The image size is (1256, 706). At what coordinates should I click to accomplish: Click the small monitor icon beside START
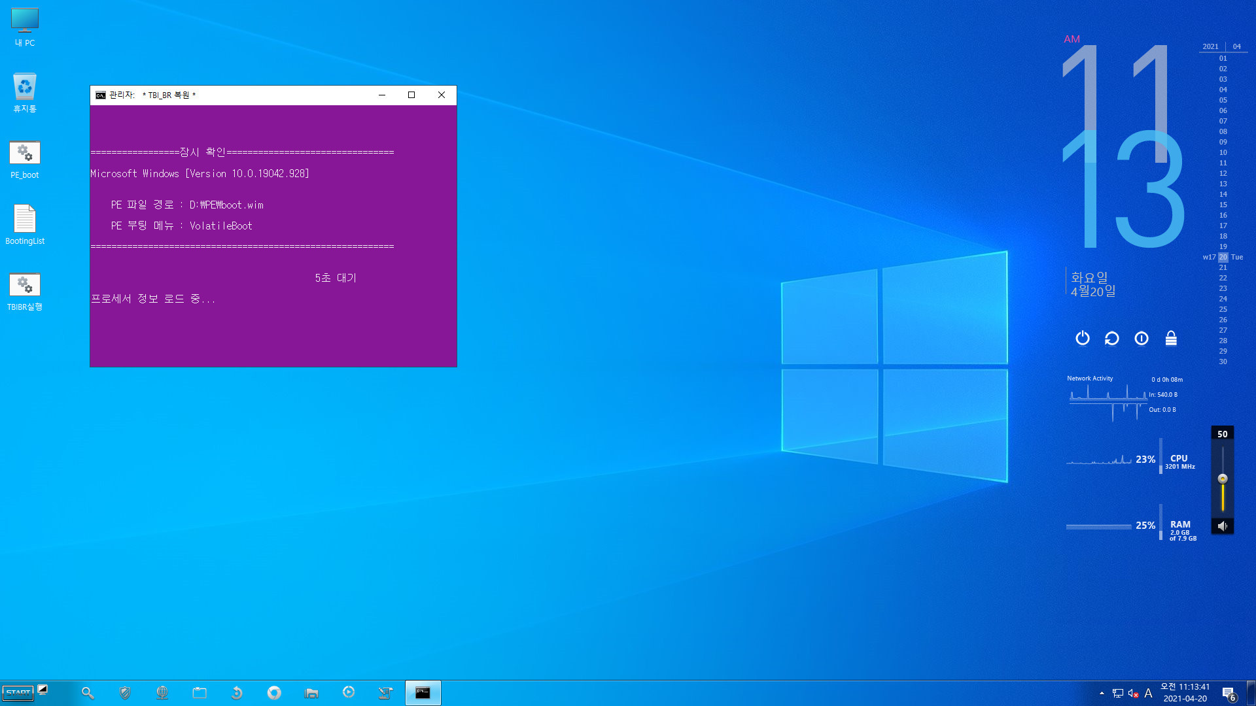click(x=43, y=689)
